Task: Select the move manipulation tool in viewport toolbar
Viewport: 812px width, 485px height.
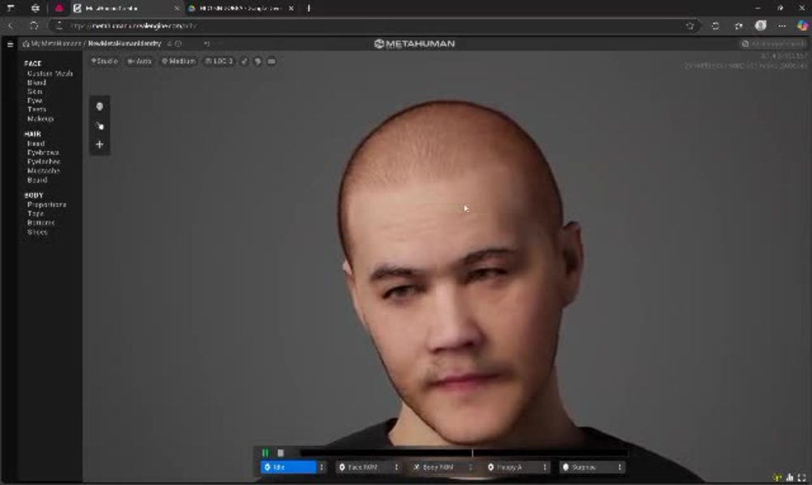Action: tap(99, 125)
